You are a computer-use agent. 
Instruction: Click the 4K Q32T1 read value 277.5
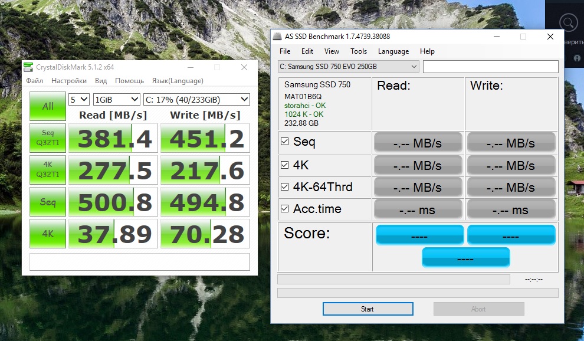tap(113, 170)
